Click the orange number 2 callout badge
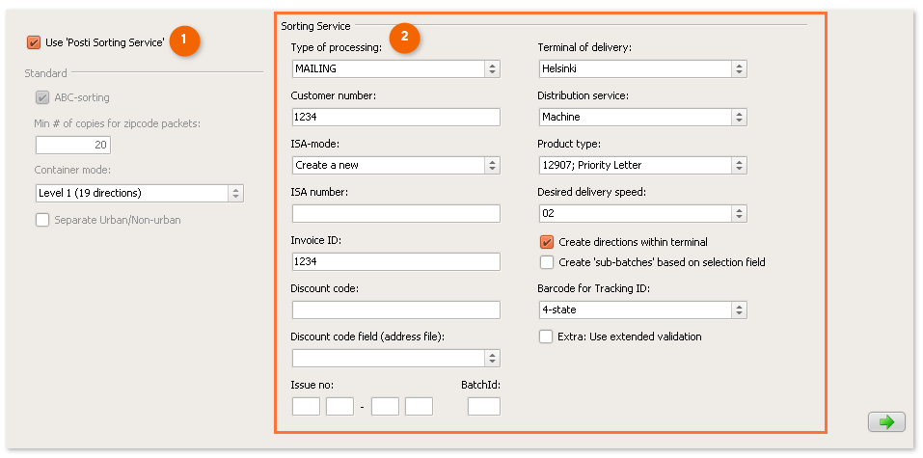Image resolution: width=923 pixels, height=458 pixels. tap(406, 39)
